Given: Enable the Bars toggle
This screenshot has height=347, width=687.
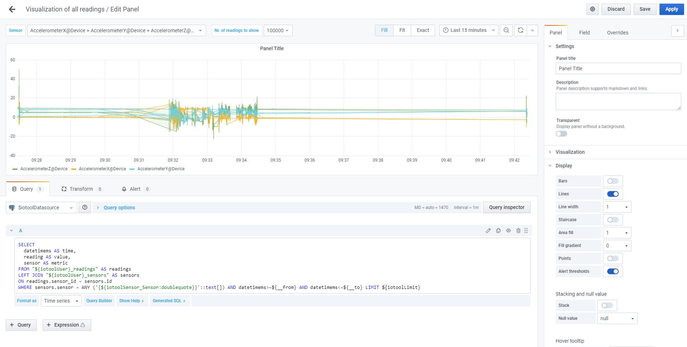Looking at the screenshot, I should click(x=613, y=181).
